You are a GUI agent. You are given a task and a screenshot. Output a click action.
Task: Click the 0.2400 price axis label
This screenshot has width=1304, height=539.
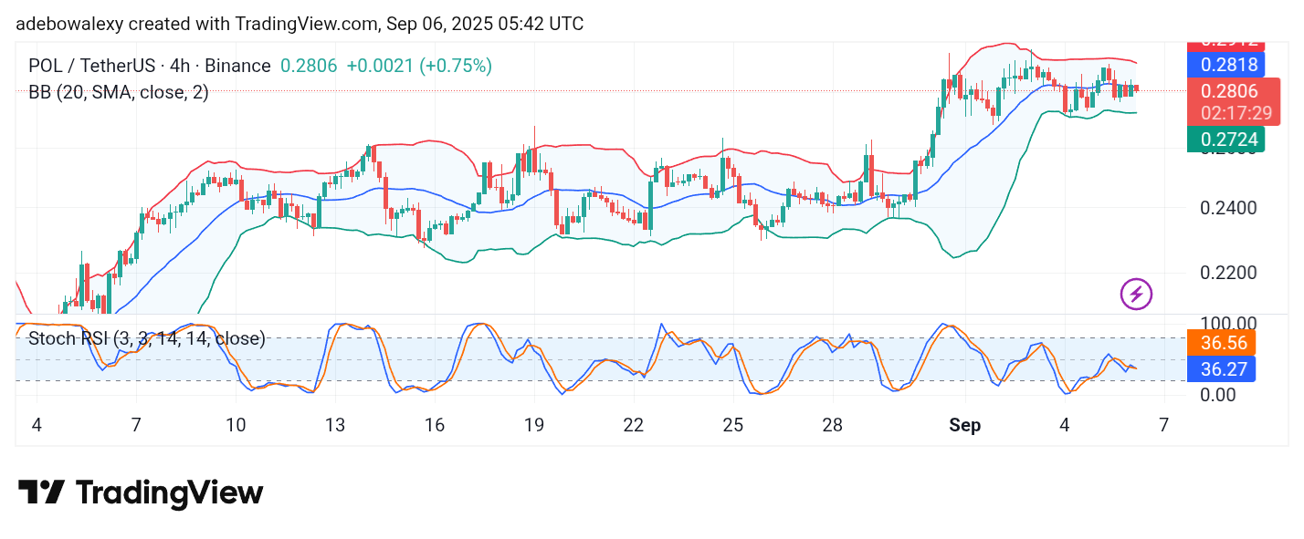pos(1229,207)
